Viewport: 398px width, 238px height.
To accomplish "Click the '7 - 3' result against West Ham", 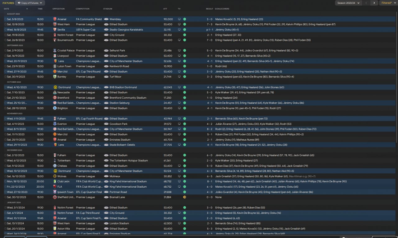I will pyautogui.click(x=210, y=24).
